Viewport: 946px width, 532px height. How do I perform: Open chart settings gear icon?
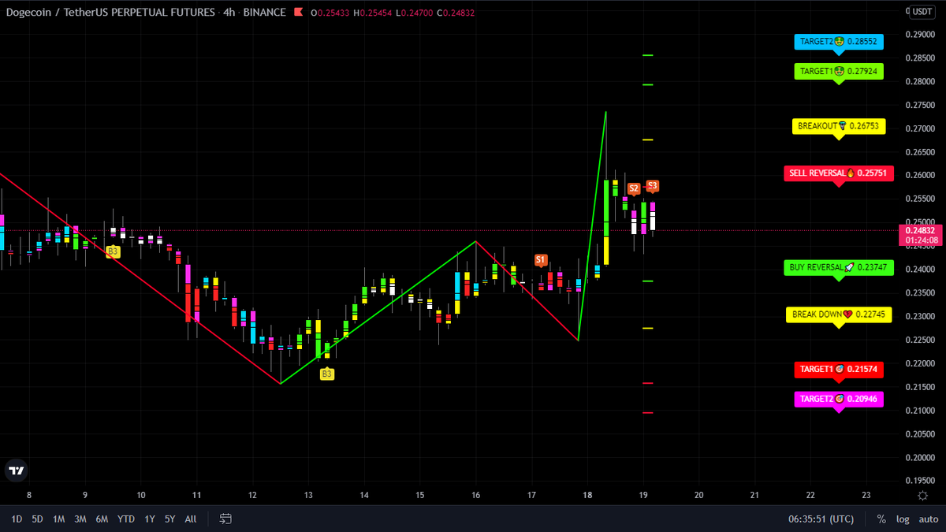(x=922, y=495)
